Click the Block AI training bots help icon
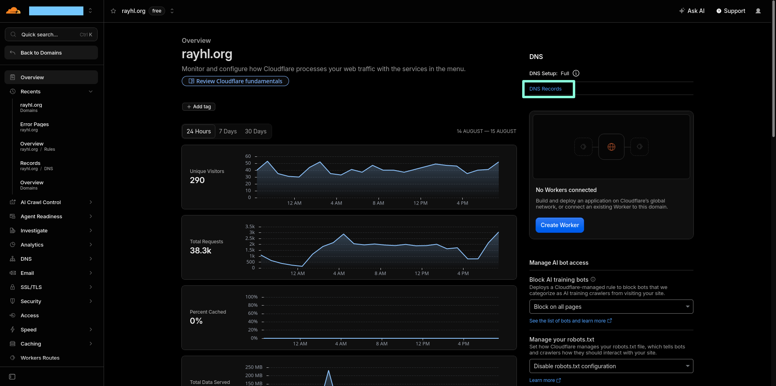Viewport: 776px width, 386px height. [x=593, y=279]
